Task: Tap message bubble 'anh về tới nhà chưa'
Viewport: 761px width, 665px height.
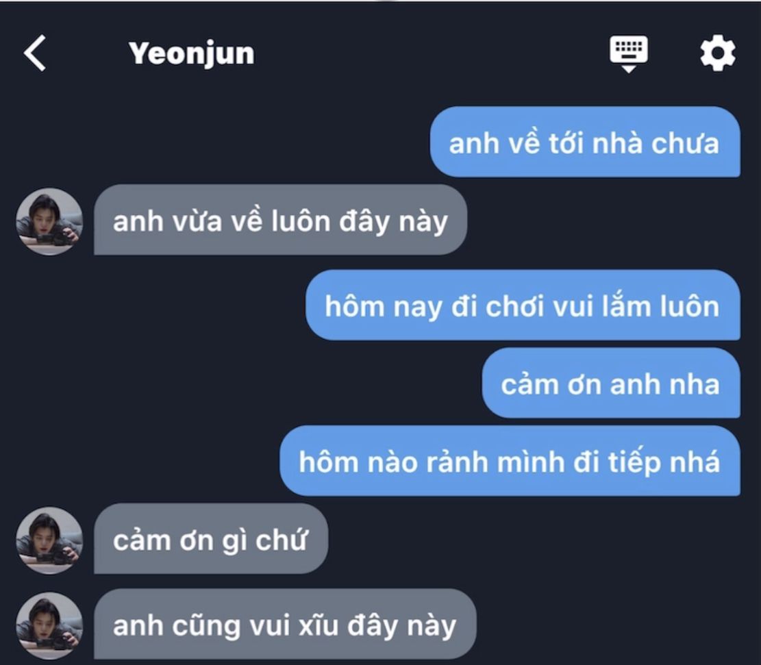Action: (585, 142)
